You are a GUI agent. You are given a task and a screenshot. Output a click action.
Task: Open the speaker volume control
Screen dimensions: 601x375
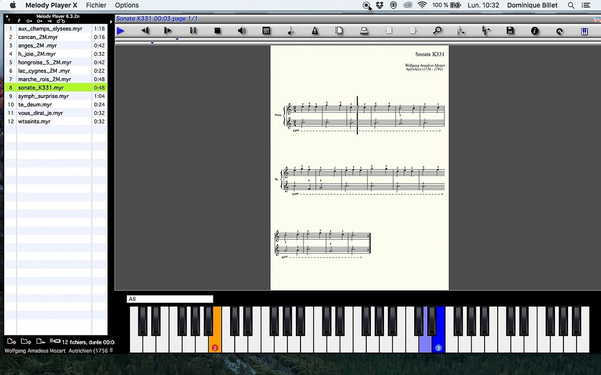point(242,31)
